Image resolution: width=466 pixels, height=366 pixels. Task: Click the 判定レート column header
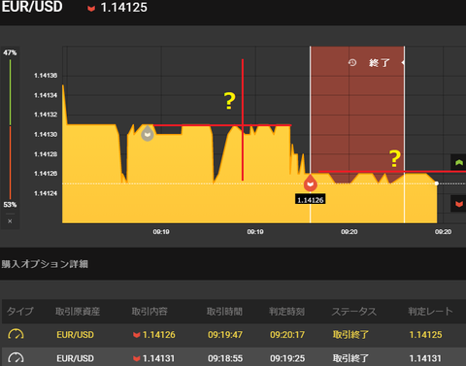pos(430,312)
